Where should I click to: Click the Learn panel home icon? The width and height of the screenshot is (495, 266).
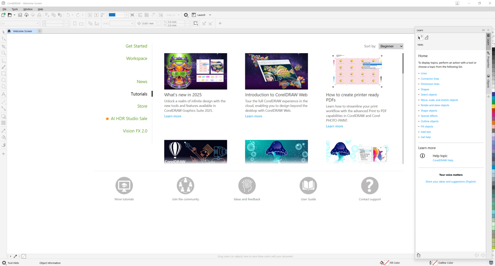tap(418, 255)
